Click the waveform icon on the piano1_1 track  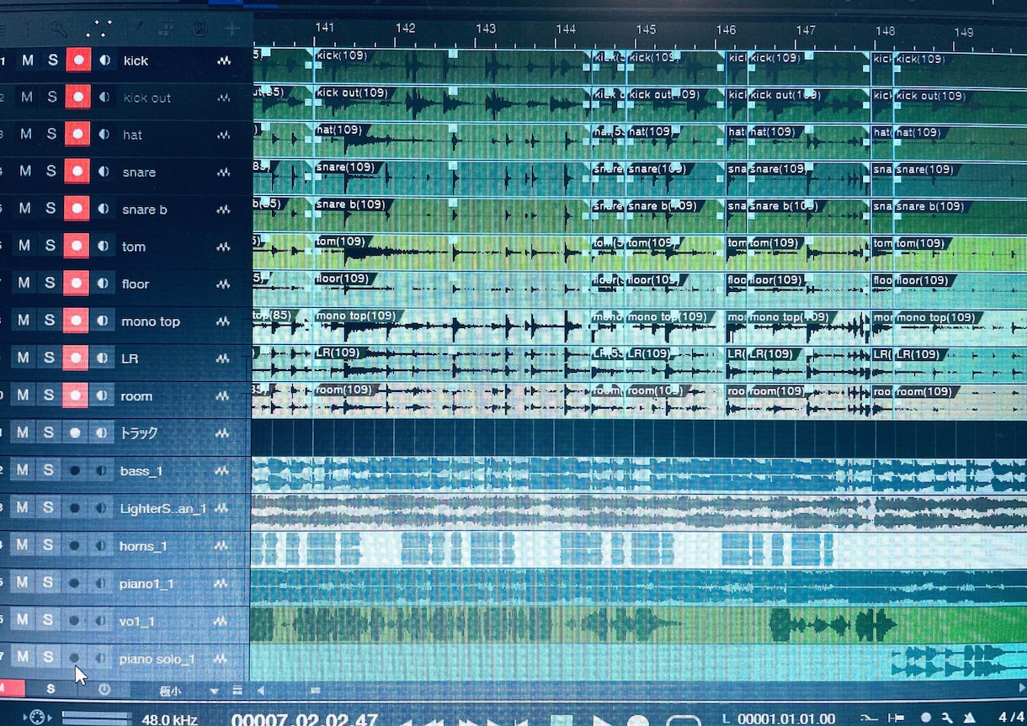click(222, 584)
